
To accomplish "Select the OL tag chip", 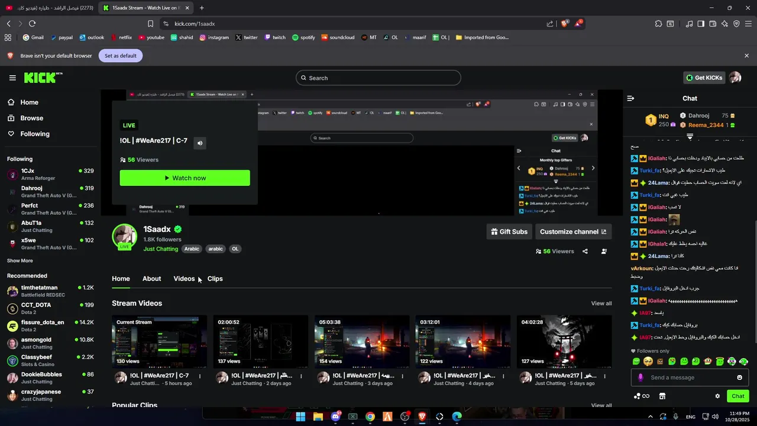I will click(235, 249).
